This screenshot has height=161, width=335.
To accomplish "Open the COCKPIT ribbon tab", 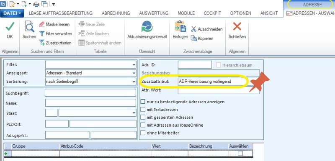I will [x=212, y=13].
